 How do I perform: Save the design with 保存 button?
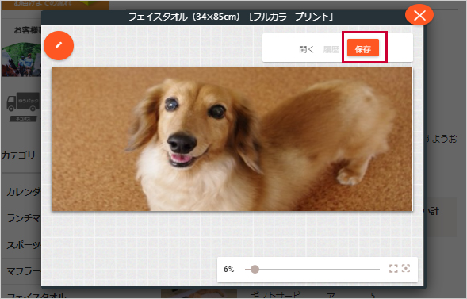pyautogui.click(x=363, y=48)
